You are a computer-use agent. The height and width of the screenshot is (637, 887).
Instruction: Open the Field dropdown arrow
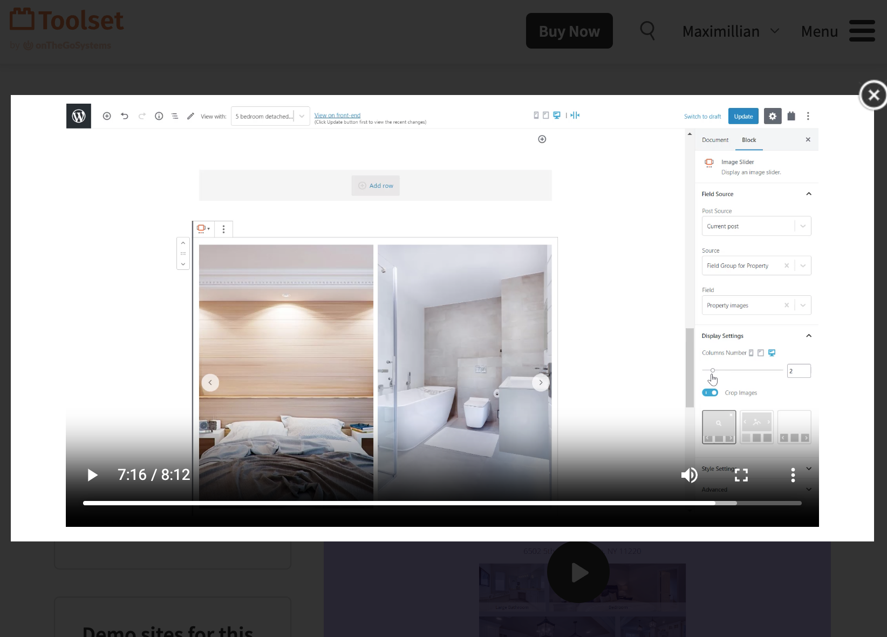[803, 305]
